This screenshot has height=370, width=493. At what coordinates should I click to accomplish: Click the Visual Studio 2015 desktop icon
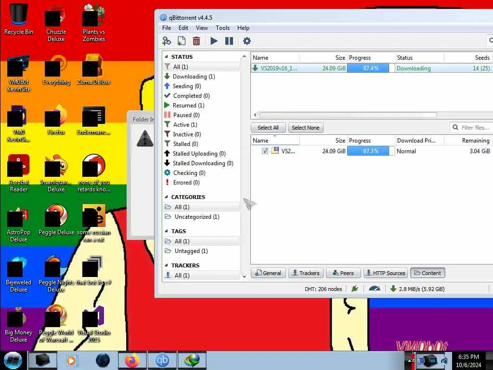[x=94, y=324]
